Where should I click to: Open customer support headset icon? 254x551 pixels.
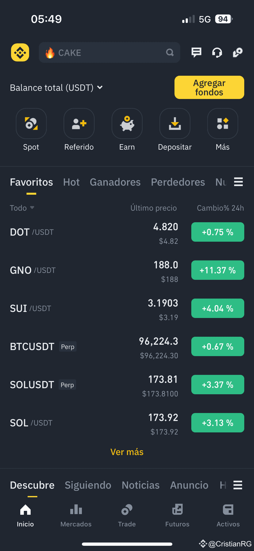(x=217, y=53)
